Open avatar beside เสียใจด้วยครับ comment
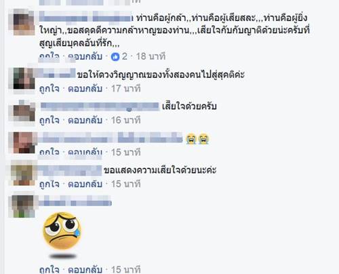This screenshot has height=274, width=339. tap(22, 111)
